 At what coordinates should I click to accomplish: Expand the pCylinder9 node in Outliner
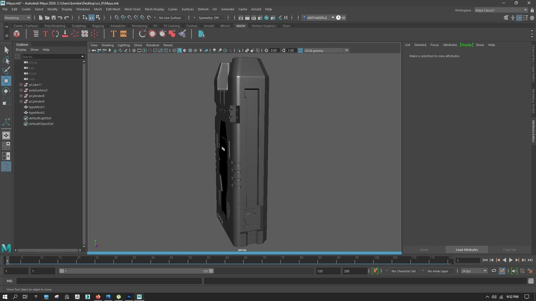pos(21,101)
